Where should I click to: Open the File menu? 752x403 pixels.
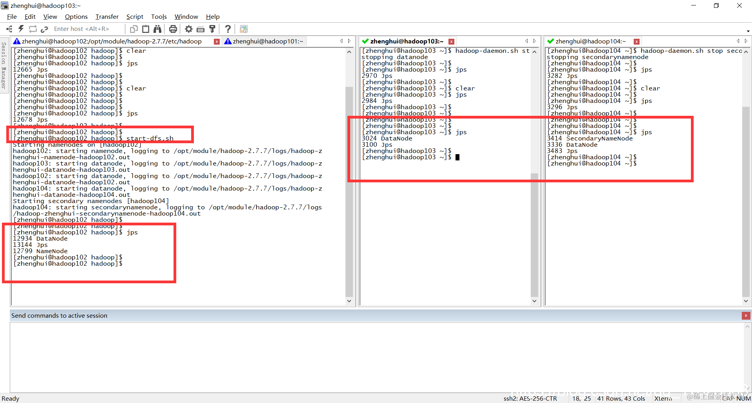pos(12,16)
